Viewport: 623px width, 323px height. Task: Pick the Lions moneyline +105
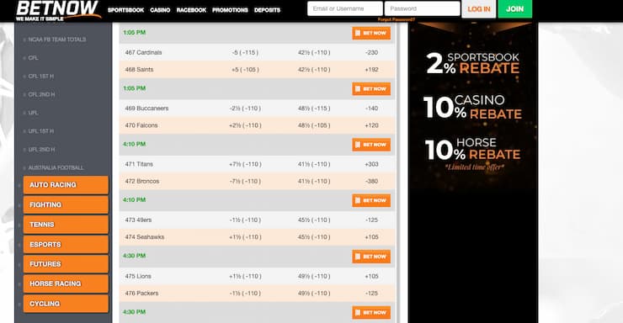[x=371, y=276]
